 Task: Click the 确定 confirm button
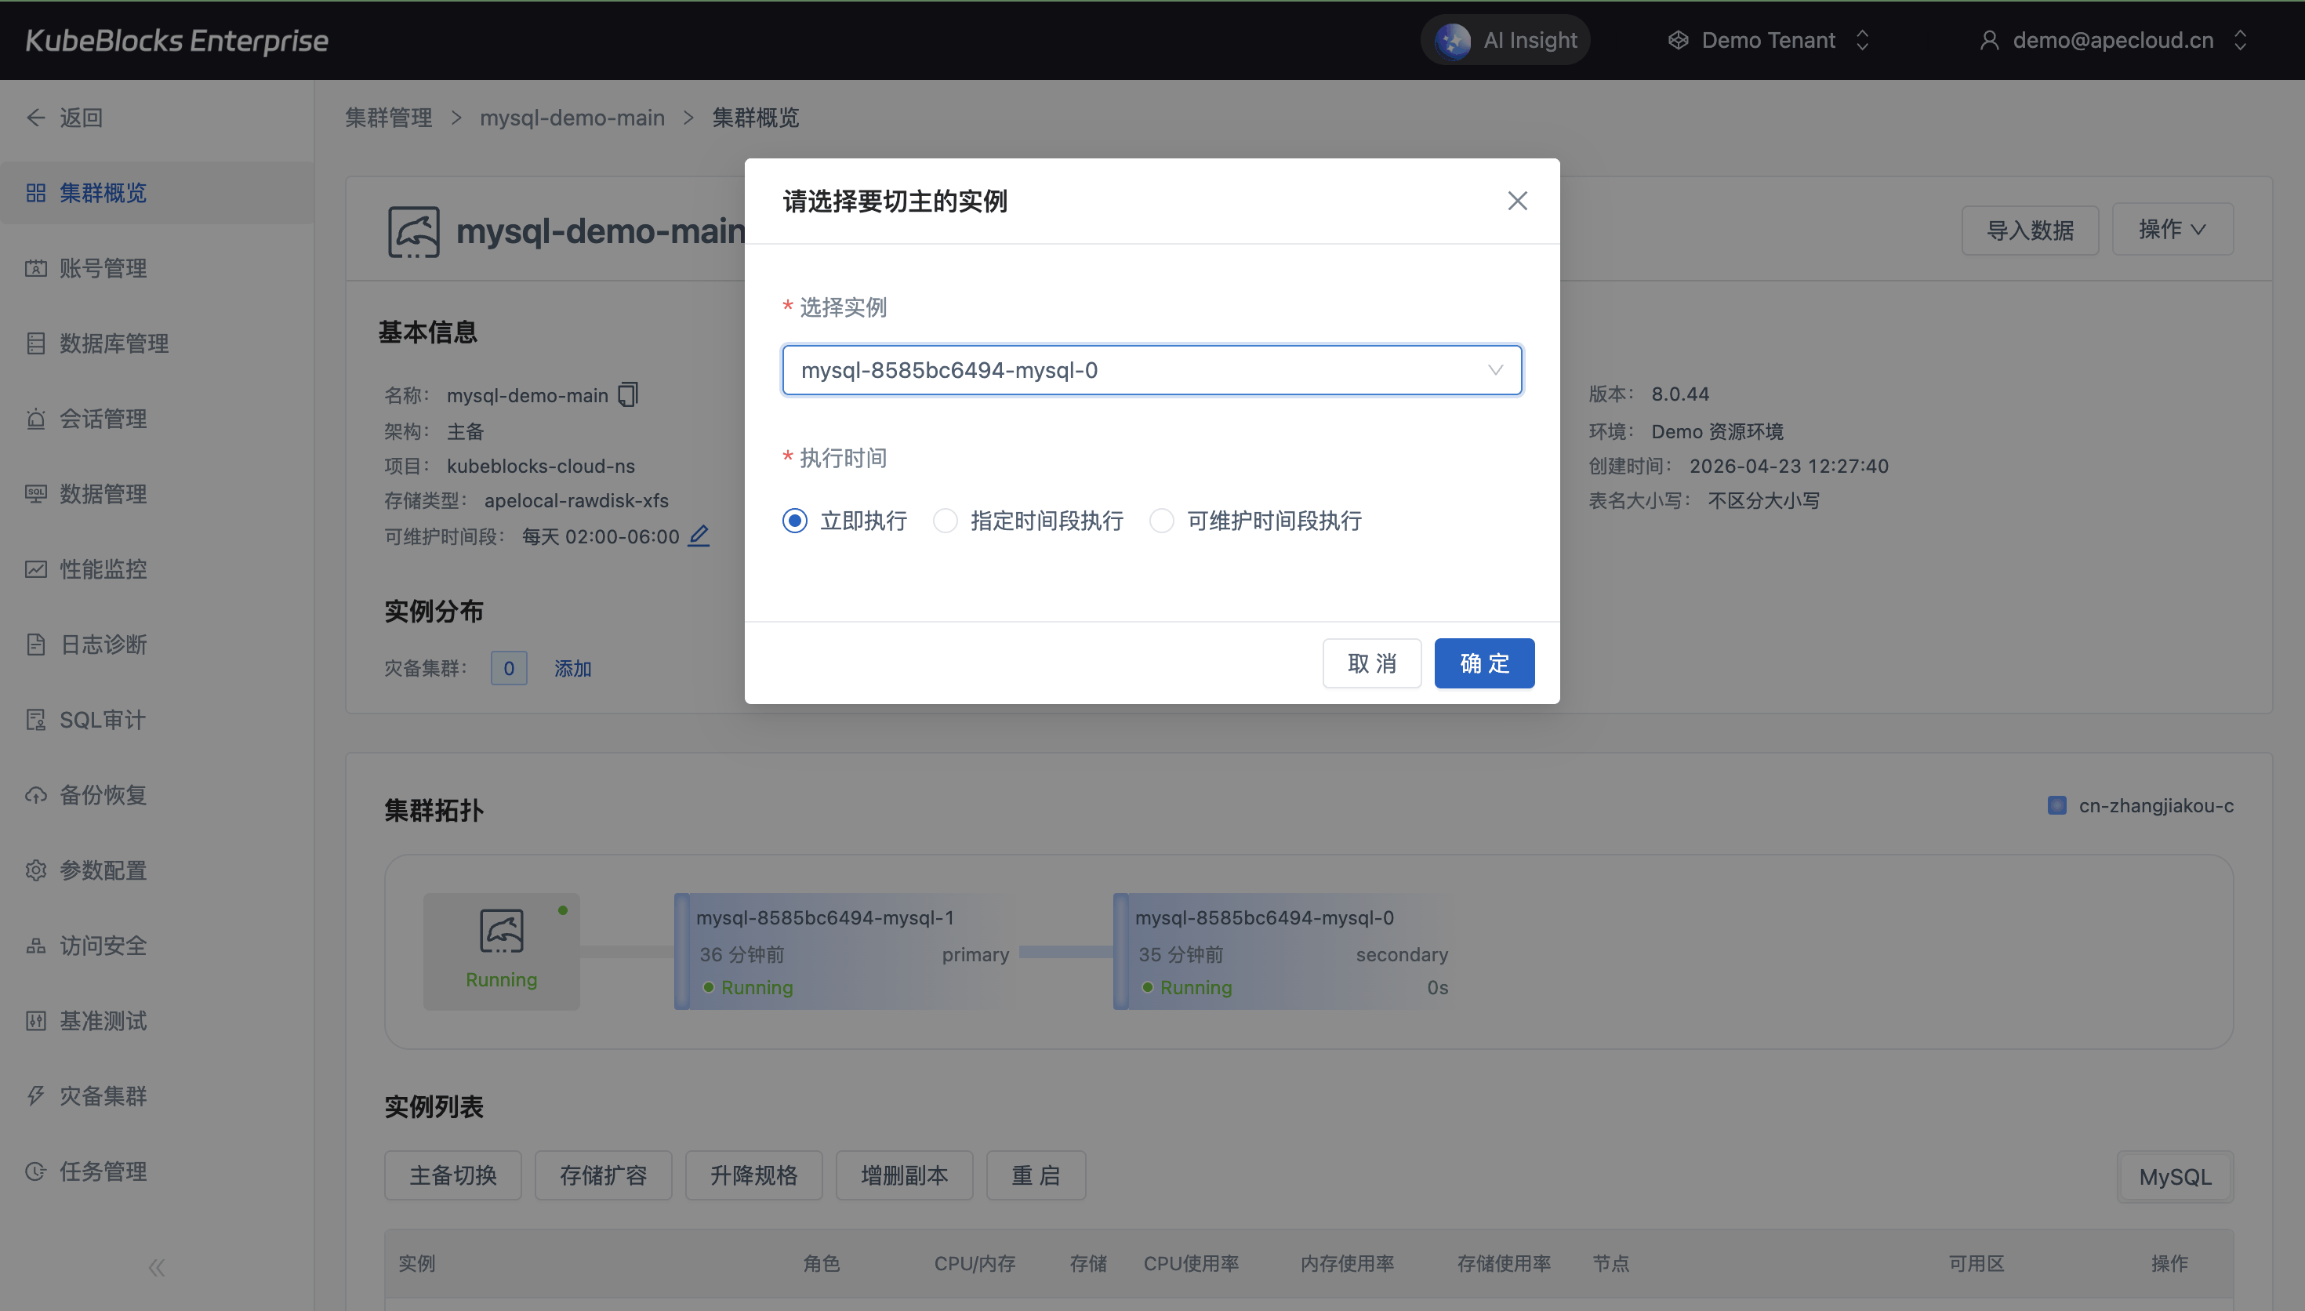point(1484,663)
